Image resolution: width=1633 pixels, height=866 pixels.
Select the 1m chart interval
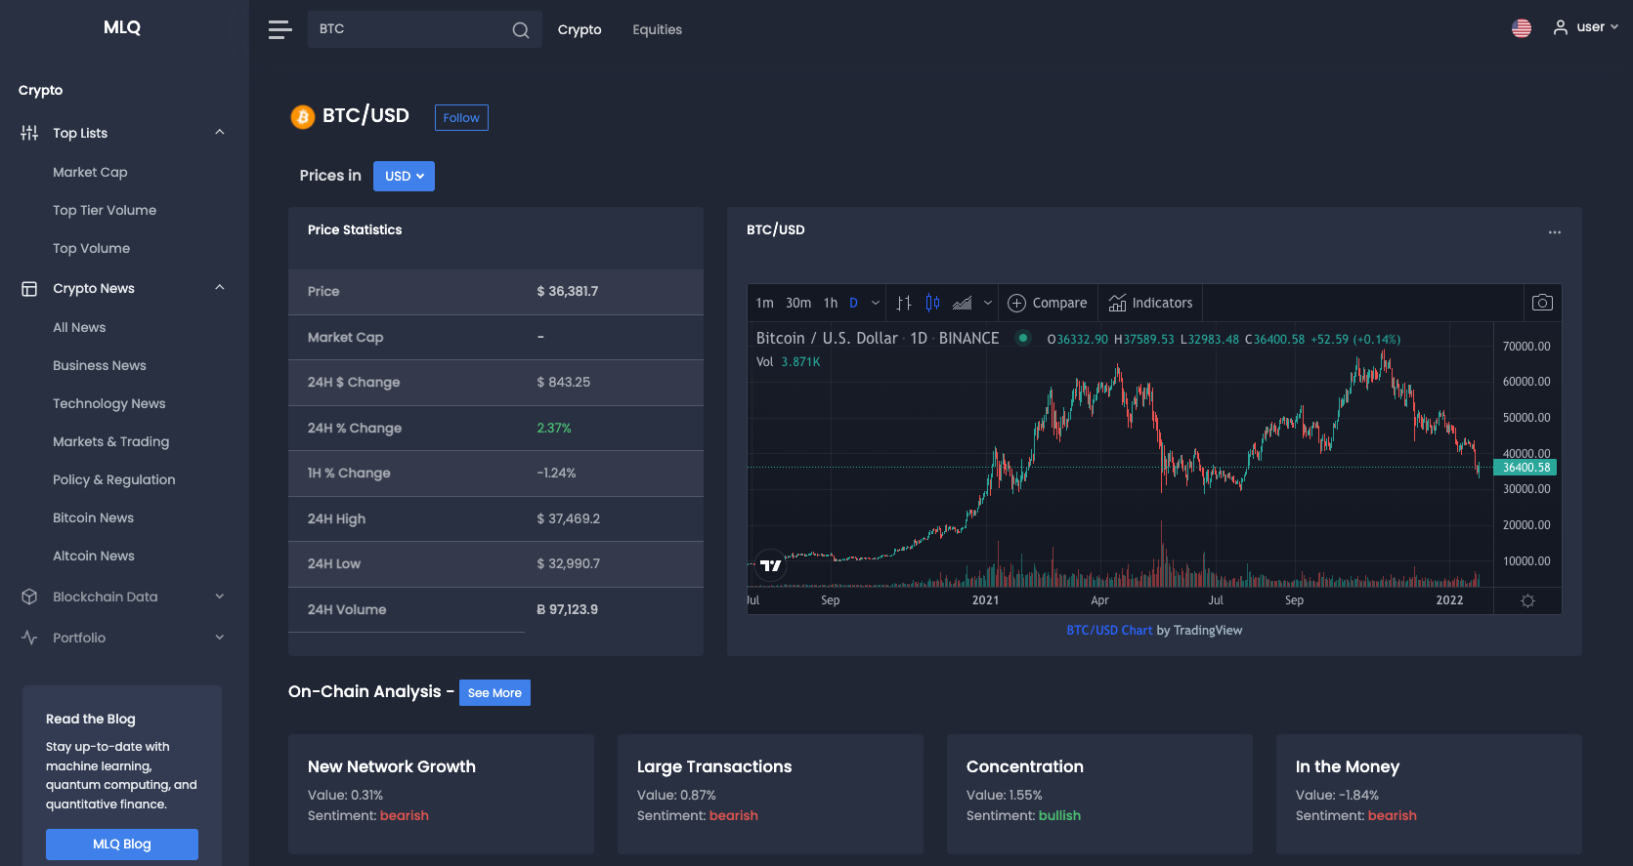765,303
